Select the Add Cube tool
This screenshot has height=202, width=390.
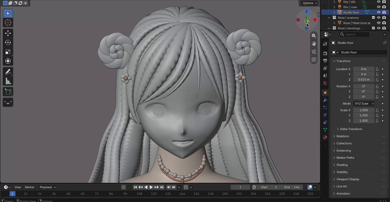click(x=8, y=92)
